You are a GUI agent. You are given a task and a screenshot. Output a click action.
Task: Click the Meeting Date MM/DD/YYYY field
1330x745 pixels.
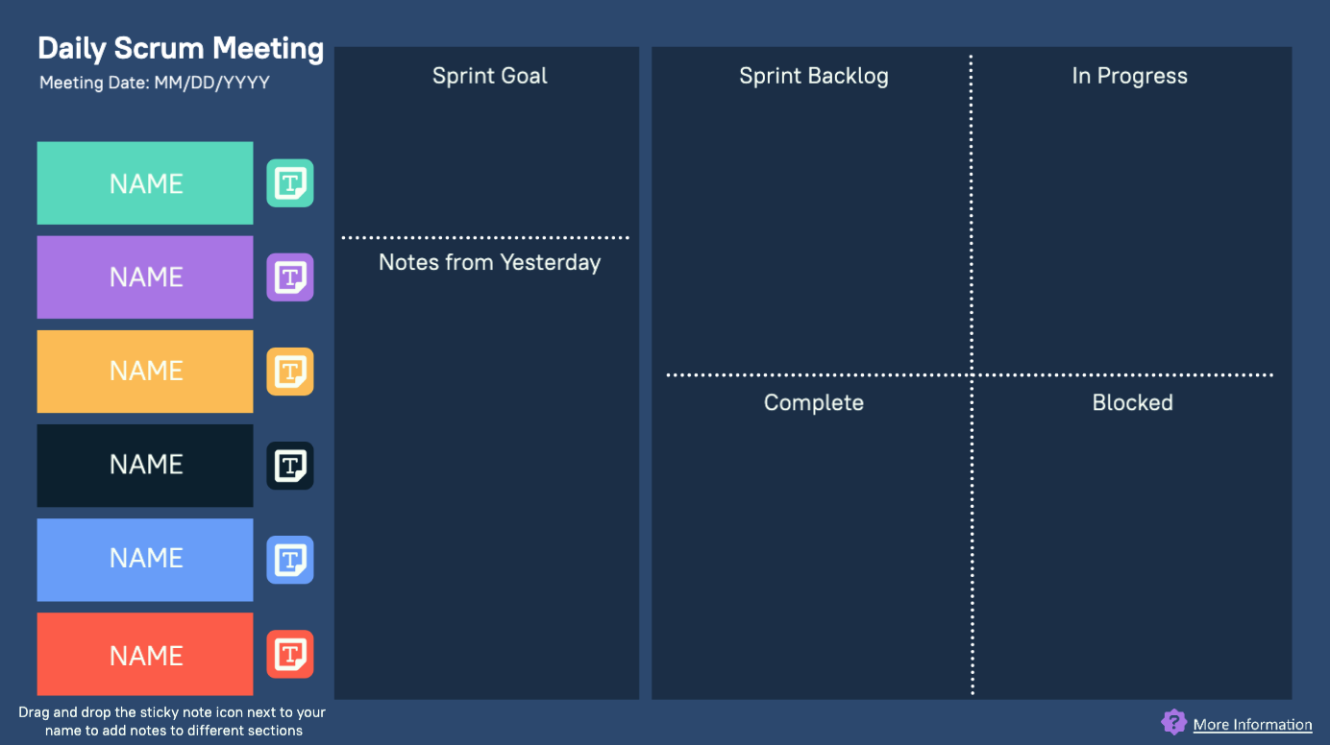point(155,84)
